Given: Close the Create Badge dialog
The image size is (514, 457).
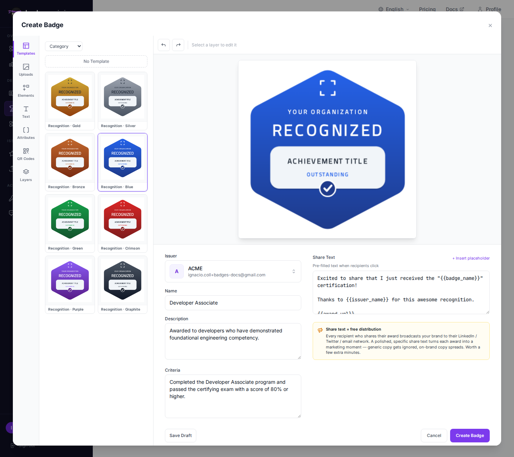Looking at the screenshot, I should point(490,25).
